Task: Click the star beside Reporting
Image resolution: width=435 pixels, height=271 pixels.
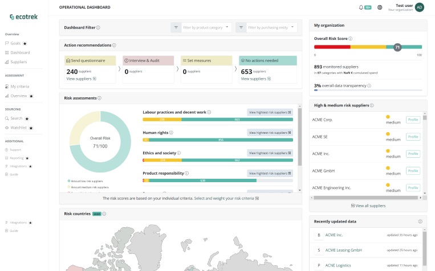Action: click(x=27, y=158)
